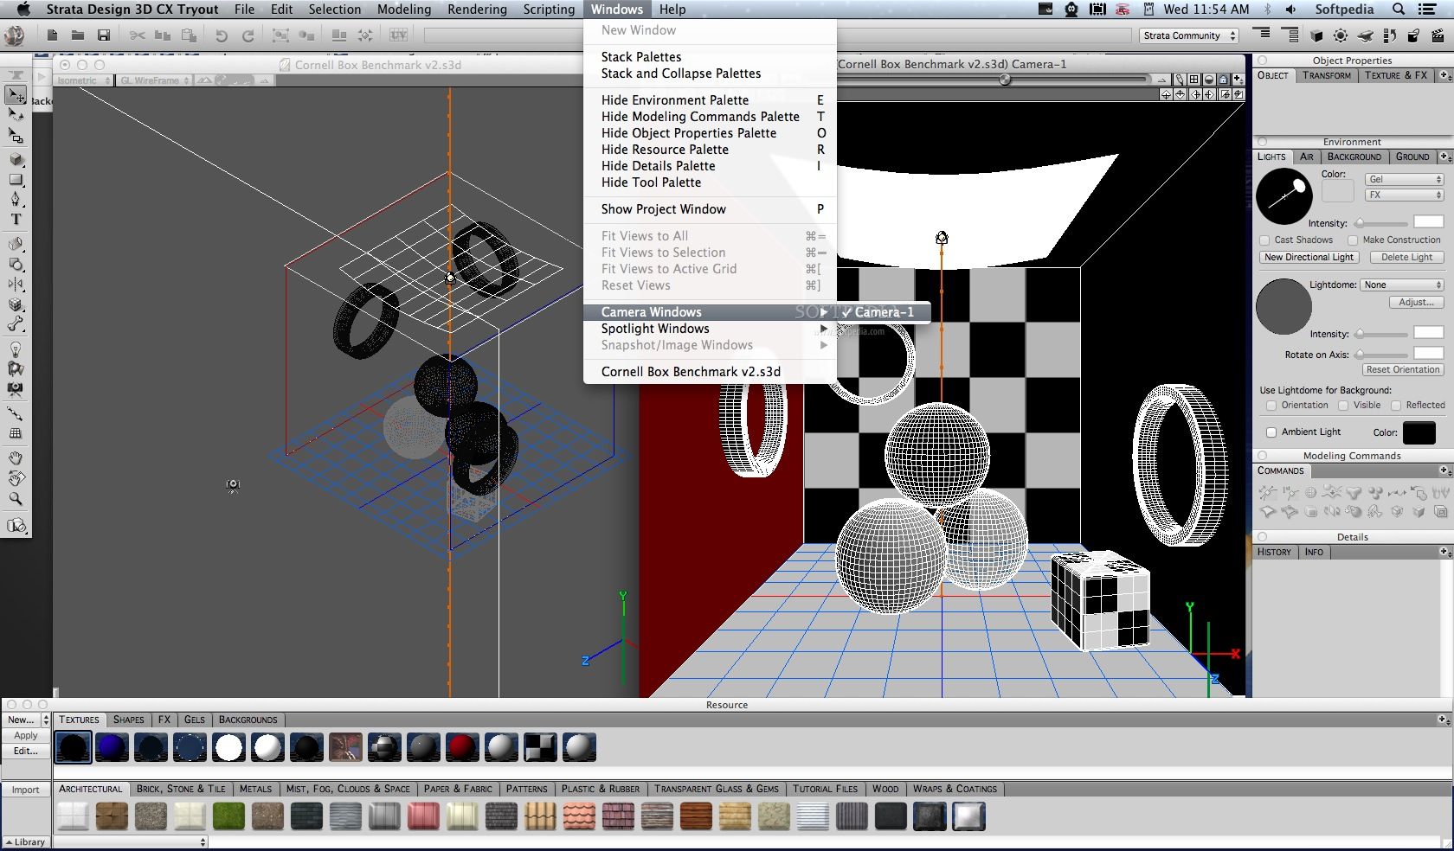Enable the Ambient Light checkbox
The width and height of the screenshot is (1454, 851).
(x=1271, y=432)
